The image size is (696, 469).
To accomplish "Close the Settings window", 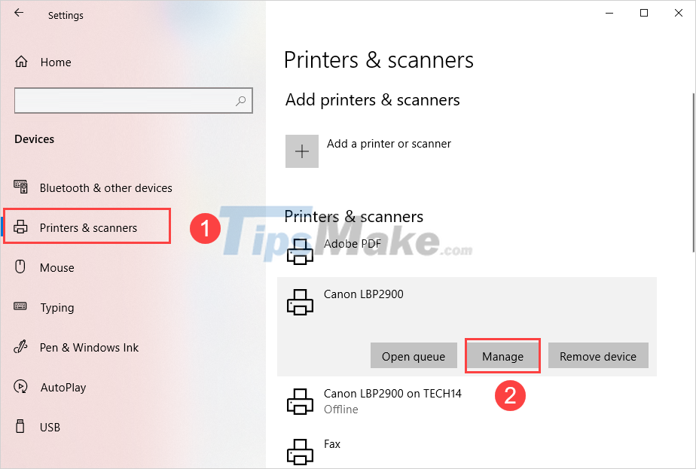I will click(x=678, y=13).
